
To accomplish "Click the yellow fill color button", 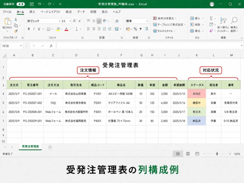I will click(58, 29).
